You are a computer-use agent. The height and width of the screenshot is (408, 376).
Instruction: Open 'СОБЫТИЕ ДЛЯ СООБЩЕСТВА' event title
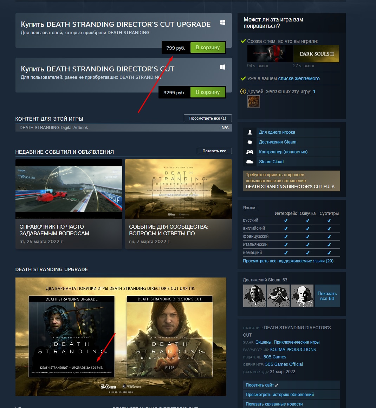pyautogui.click(x=169, y=230)
